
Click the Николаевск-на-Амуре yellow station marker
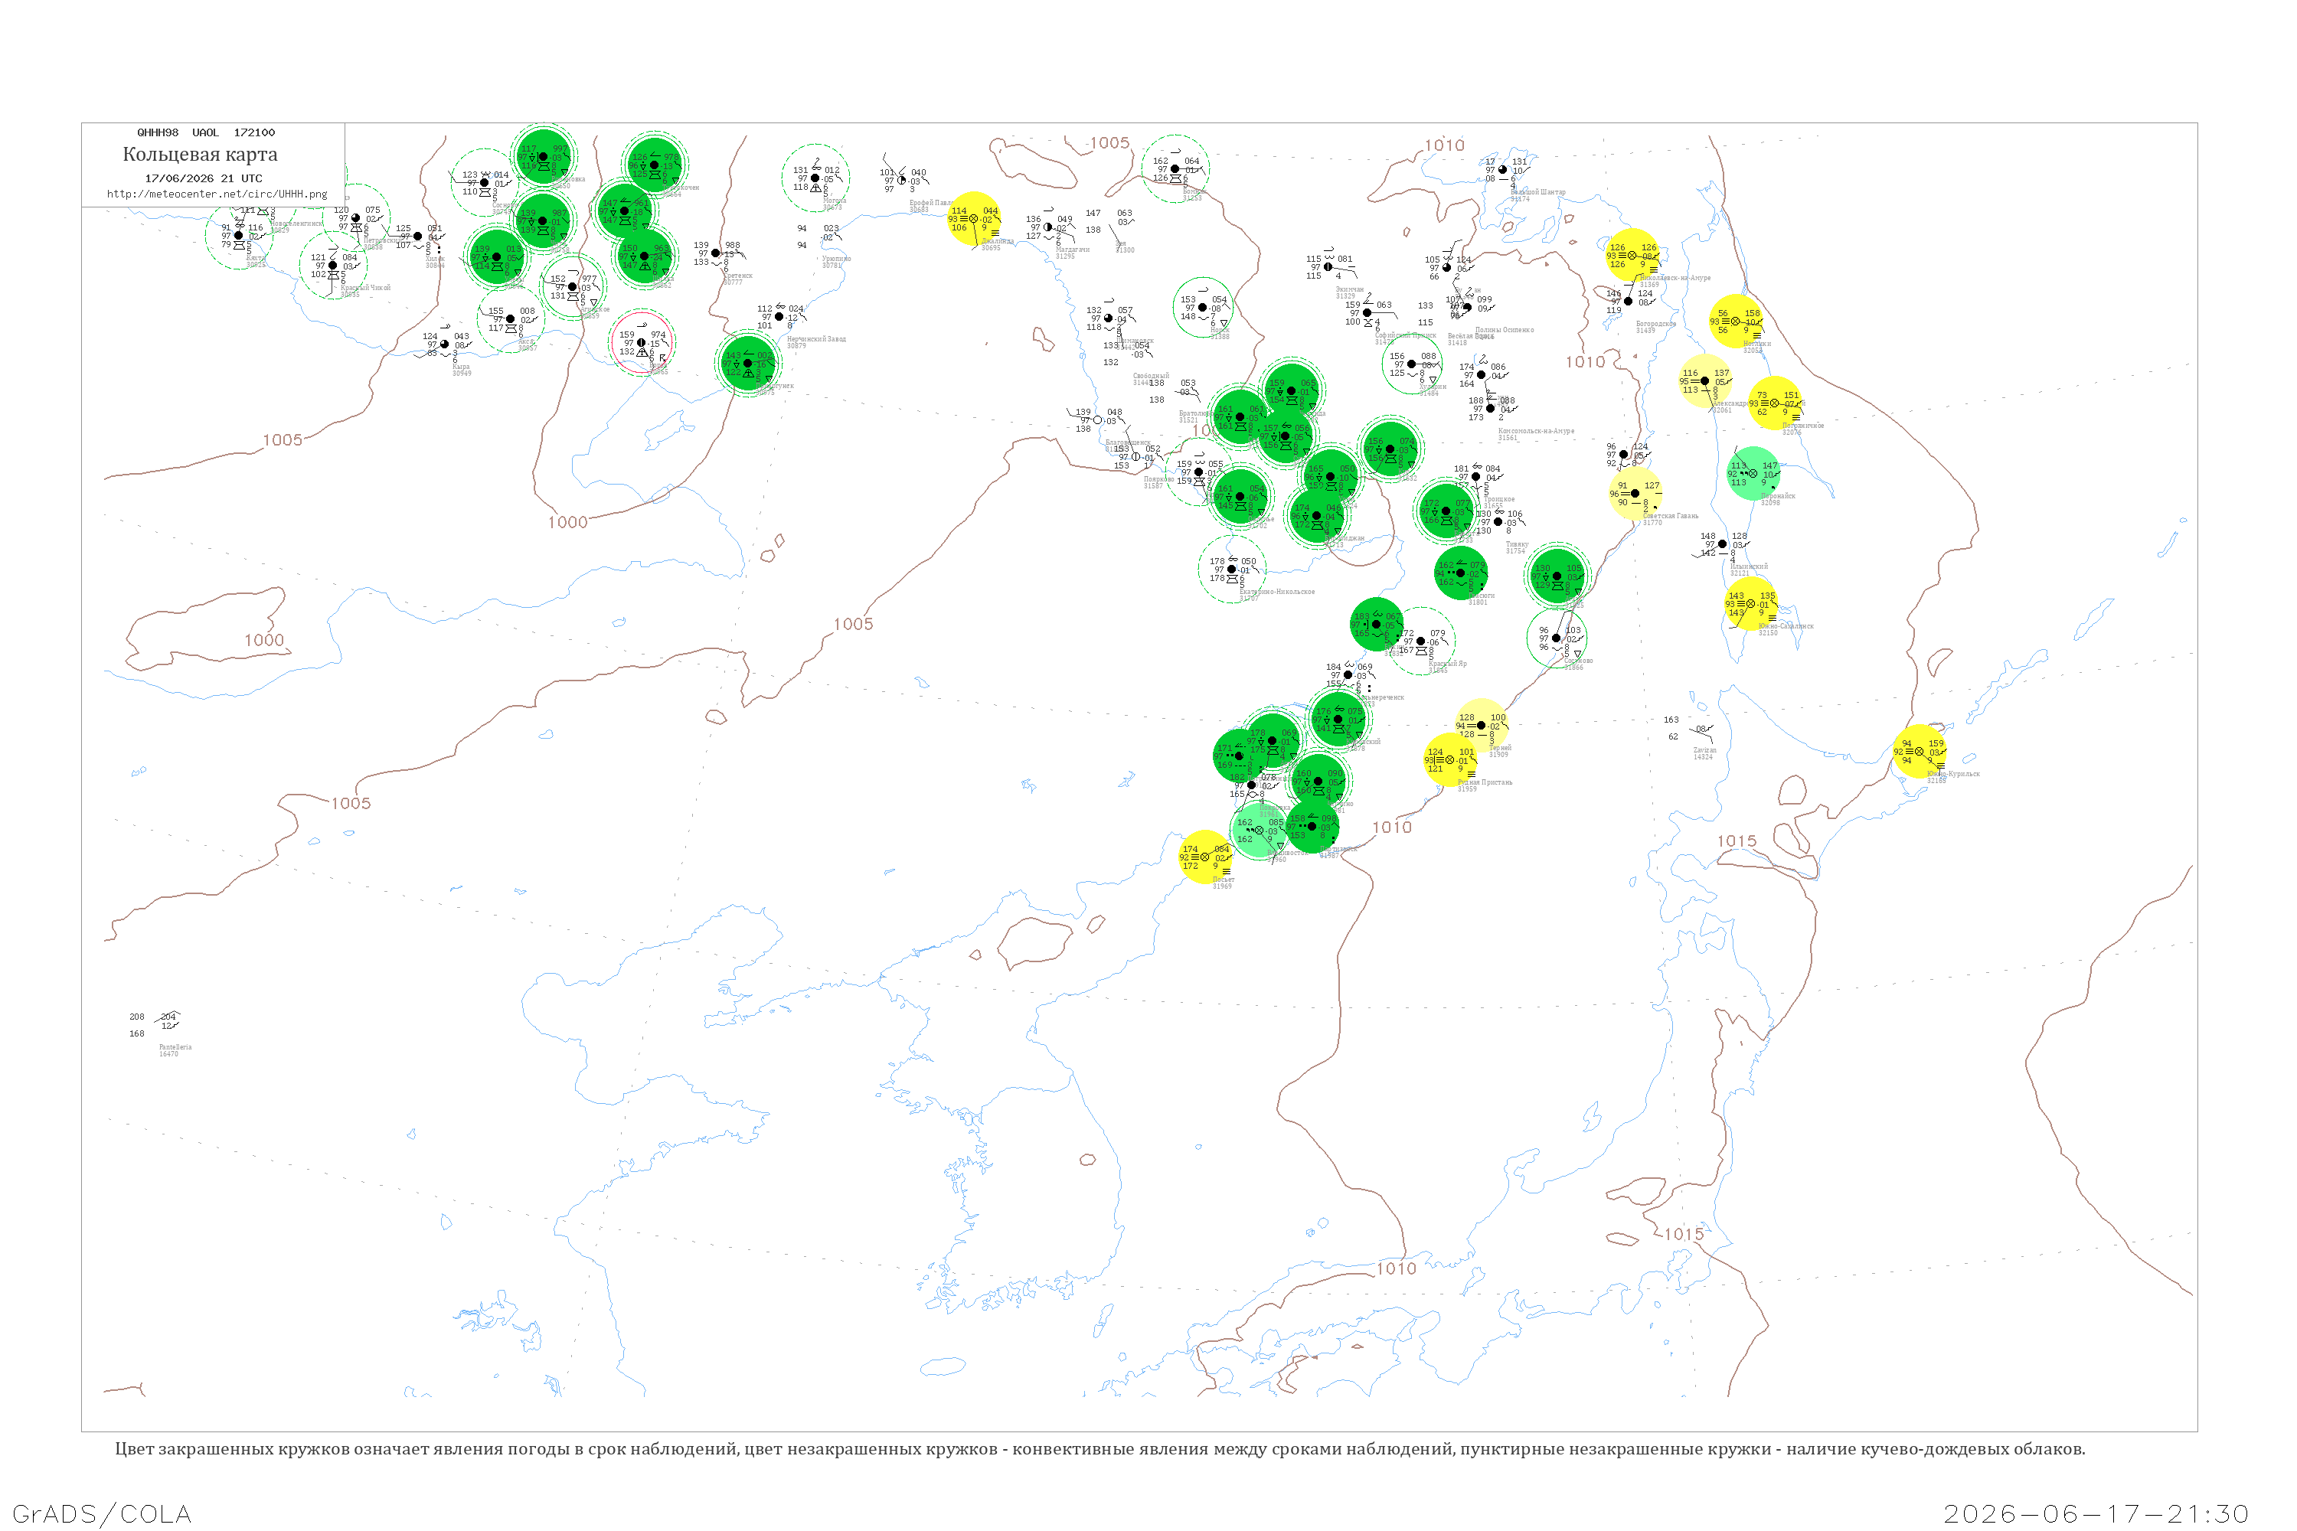click(x=1632, y=255)
